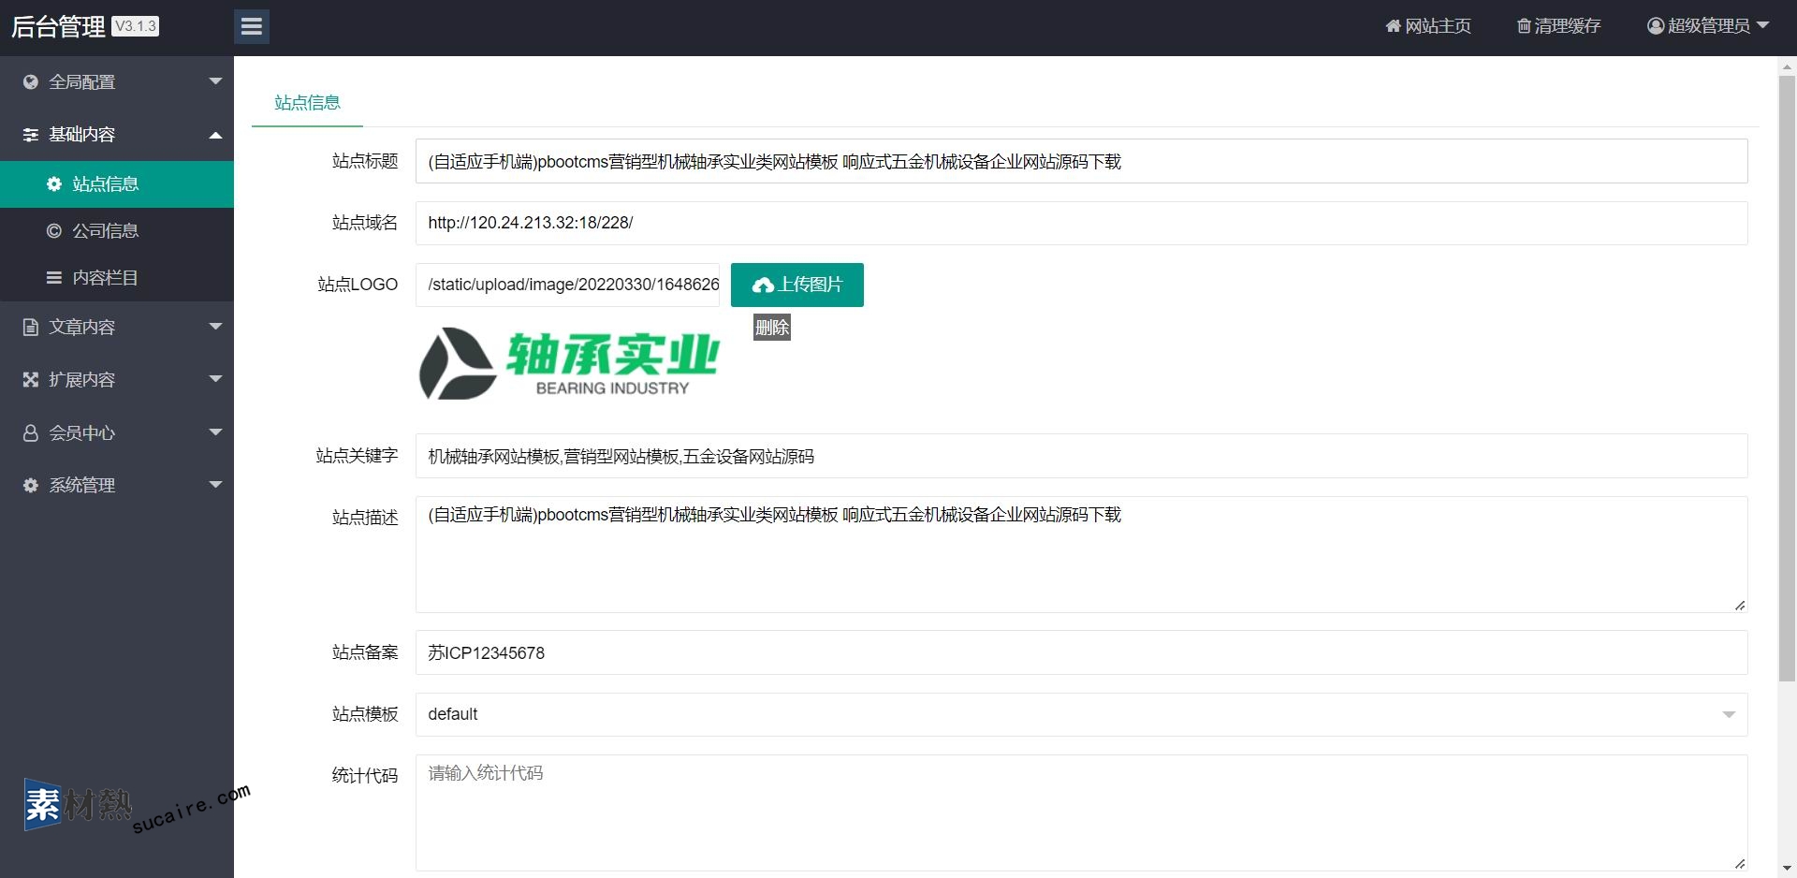Expand the 扩展内容 menu arrow
This screenshot has height=878, width=1797.
[215, 379]
